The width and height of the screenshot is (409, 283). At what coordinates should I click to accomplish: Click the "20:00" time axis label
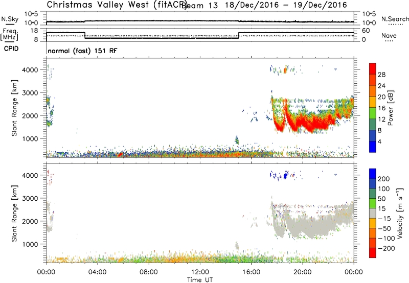[303, 272]
